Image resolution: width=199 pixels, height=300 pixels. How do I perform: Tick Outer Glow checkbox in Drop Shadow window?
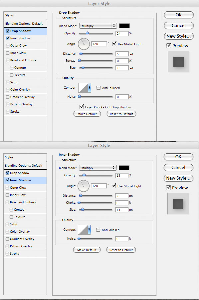8,46
